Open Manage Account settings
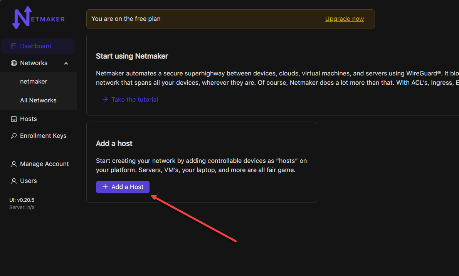Screen dimensions: 459x276 click(x=44, y=164)
